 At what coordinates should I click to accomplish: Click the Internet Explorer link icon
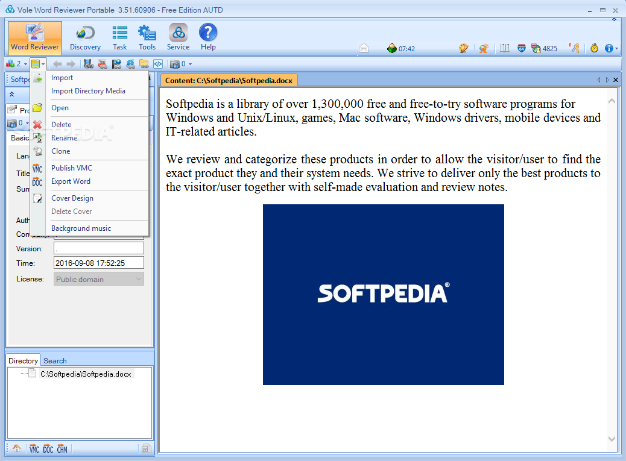tap(130, 64)
